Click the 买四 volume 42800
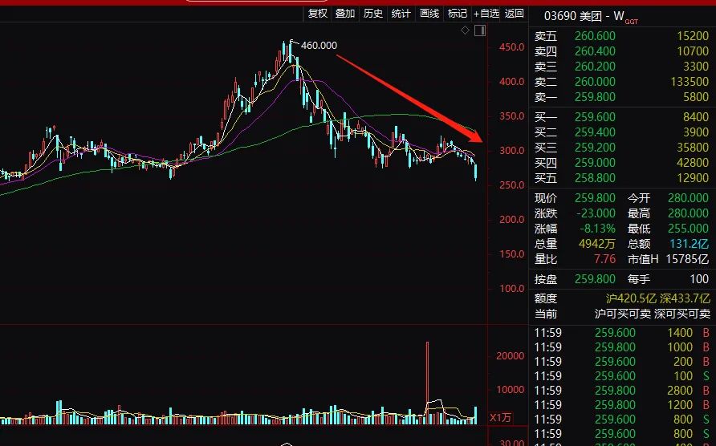Image resolution: width=716 pixels, height=446 pixels. [693, 163]
